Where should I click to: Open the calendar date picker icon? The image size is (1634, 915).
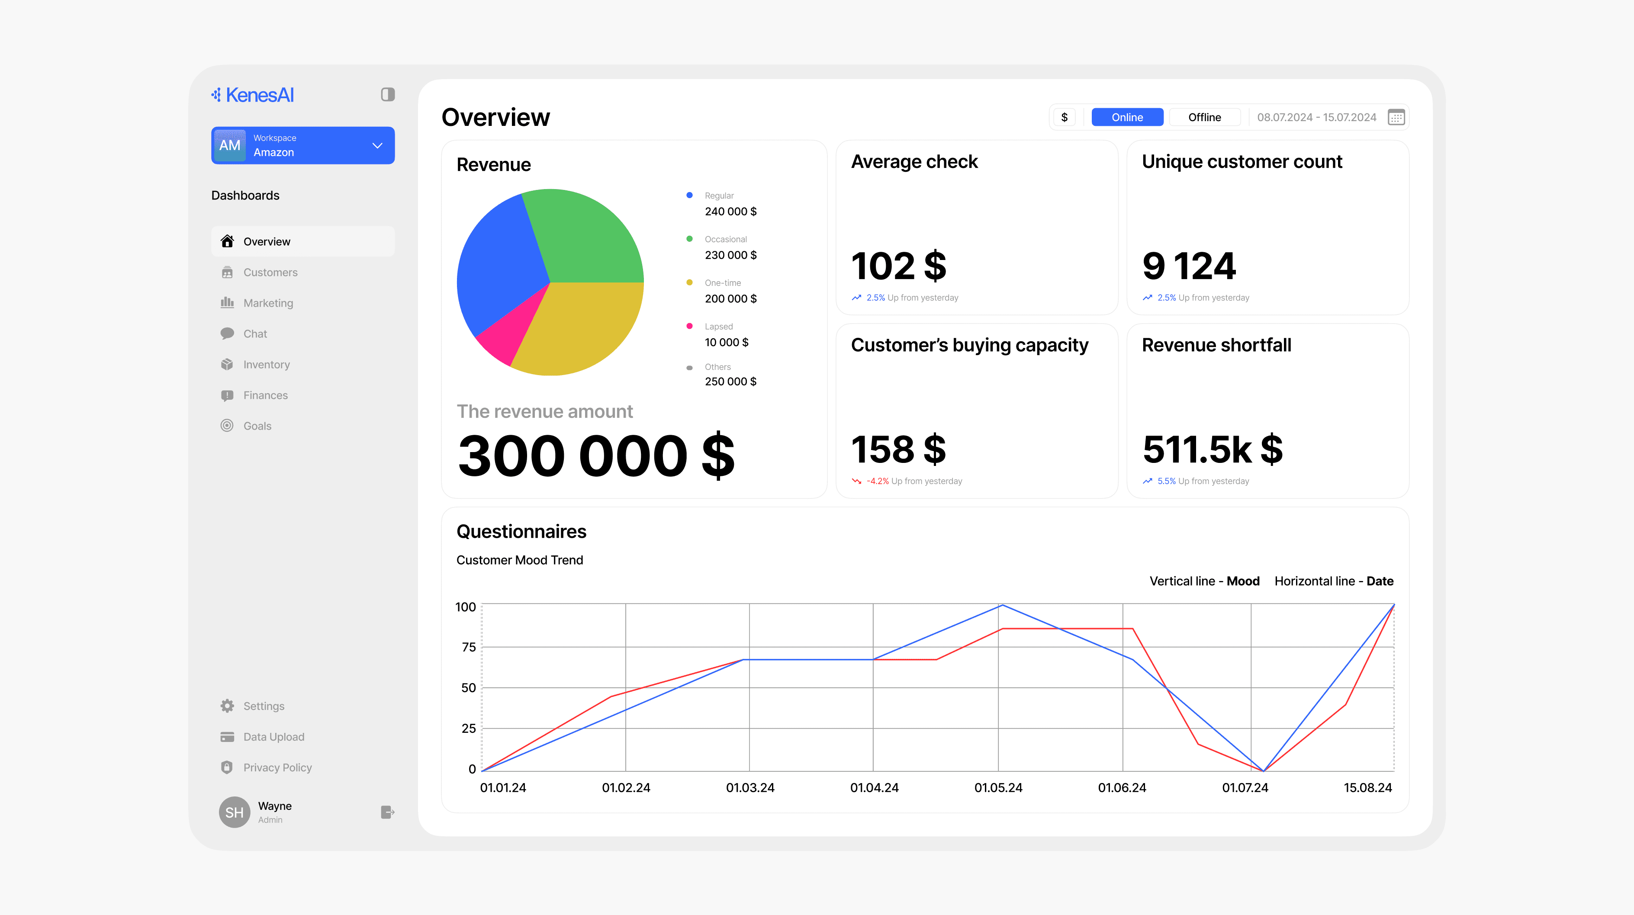coord(1396,117)
